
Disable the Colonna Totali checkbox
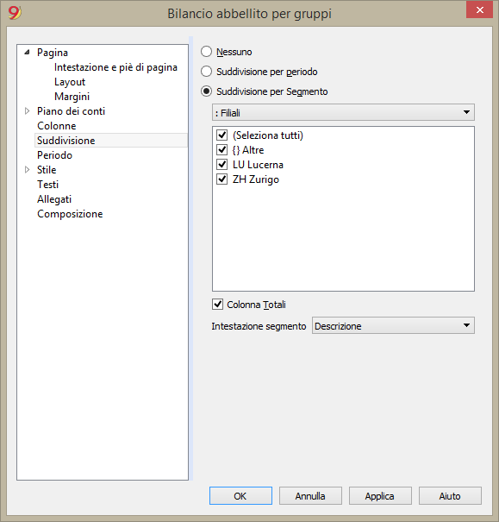(x=217, y=305)
